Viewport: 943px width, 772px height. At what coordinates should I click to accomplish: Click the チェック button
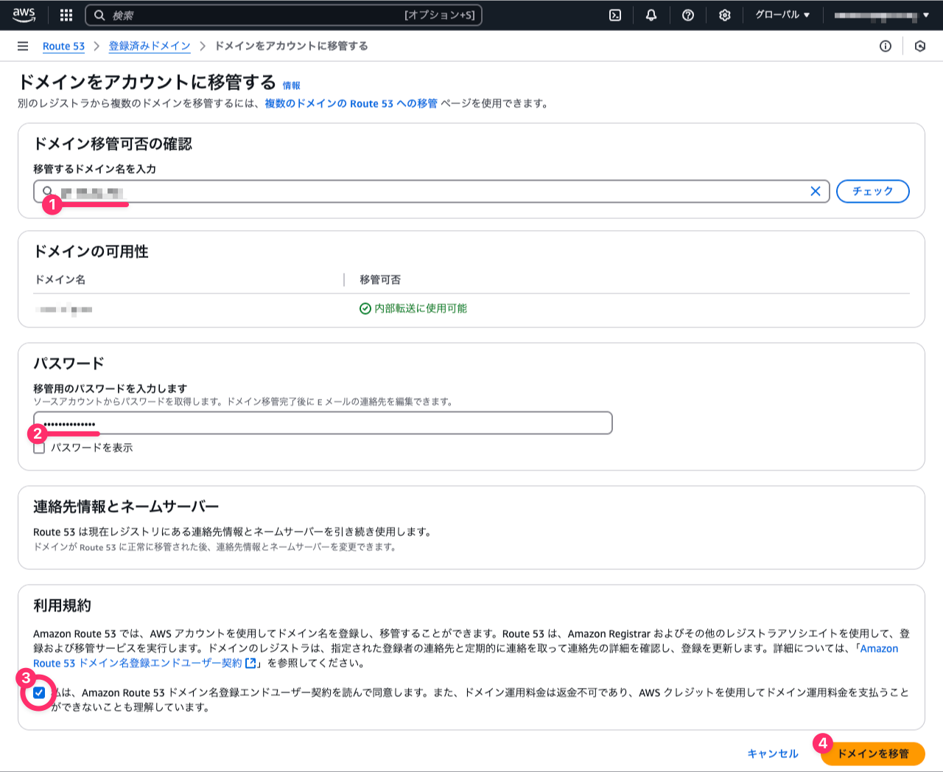(x=873, y=191)
